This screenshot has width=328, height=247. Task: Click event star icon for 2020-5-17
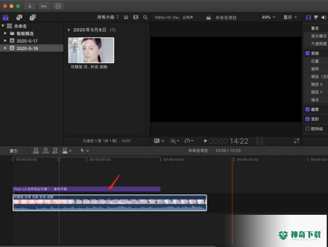pyautogui.click(x=12, y=41)
